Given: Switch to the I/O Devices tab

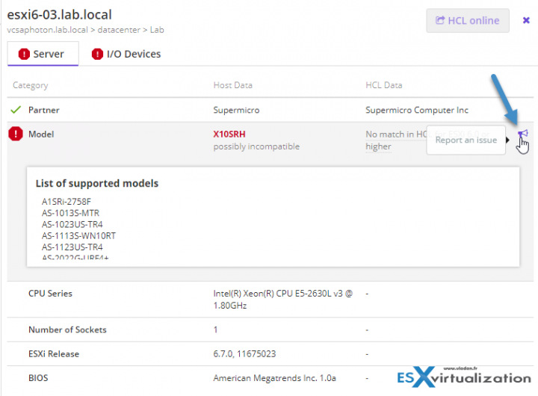Looking at the screenshot, I should tap(126, 54).
